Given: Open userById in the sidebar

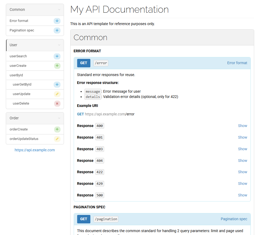Looking at the screenshot, I should pos(16,75).
